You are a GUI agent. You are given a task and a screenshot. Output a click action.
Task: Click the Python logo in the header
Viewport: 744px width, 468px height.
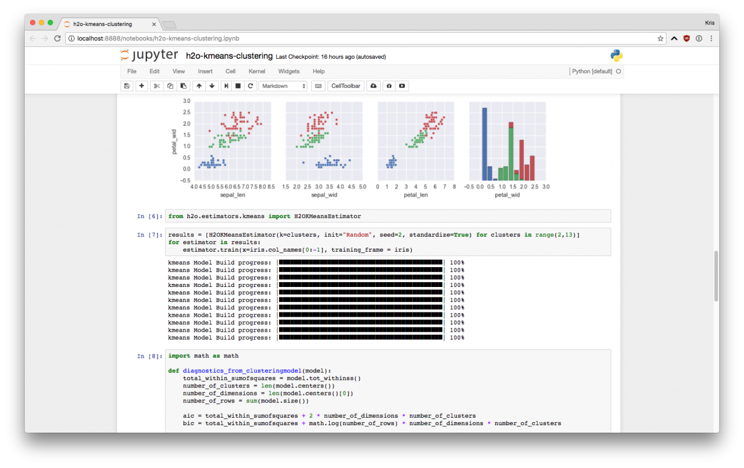(x=616, y=56)
